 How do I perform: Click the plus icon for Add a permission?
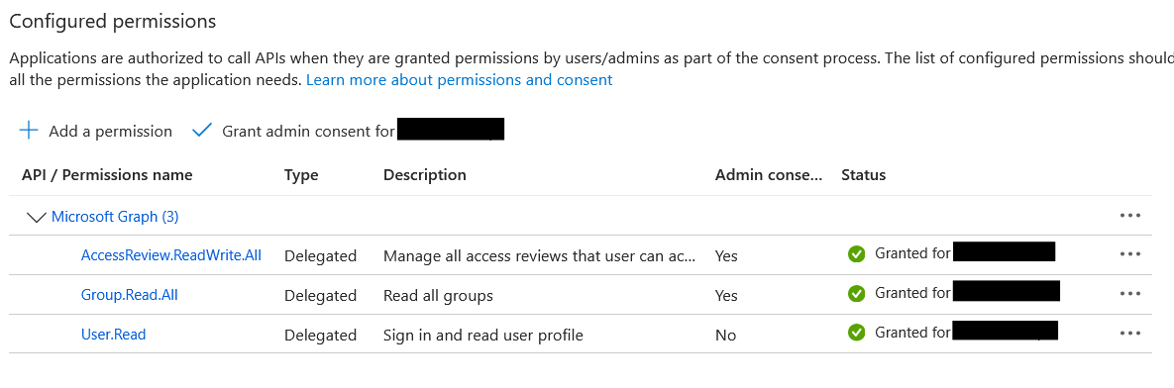29,131
